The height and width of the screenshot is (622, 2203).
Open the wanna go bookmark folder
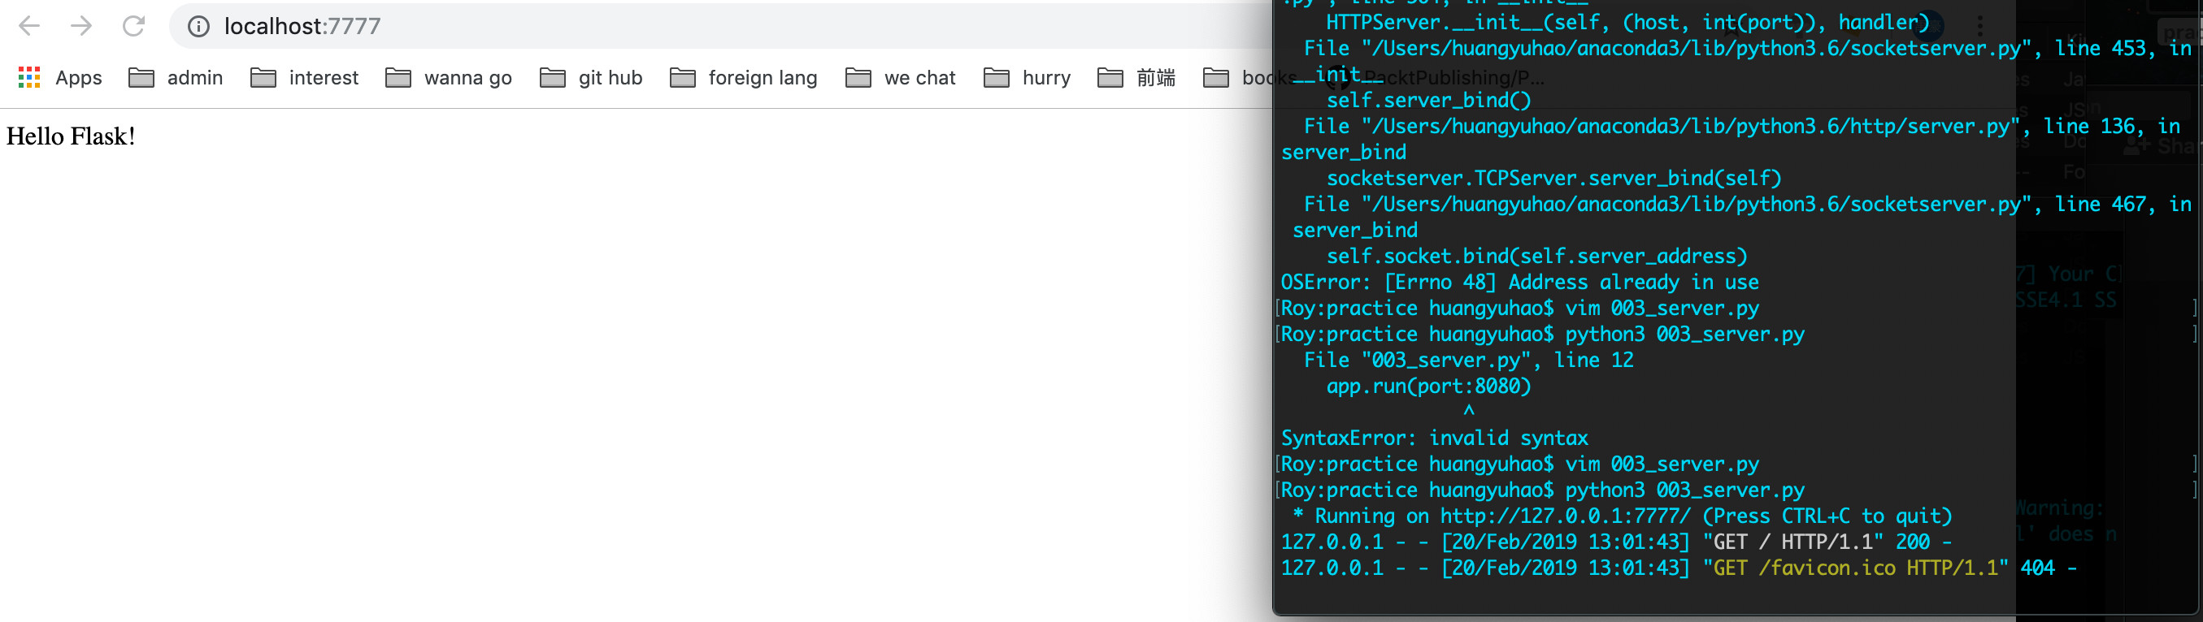point(448,78)
